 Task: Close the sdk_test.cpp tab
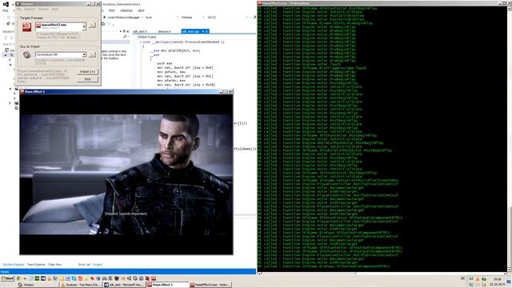[206, 31]
